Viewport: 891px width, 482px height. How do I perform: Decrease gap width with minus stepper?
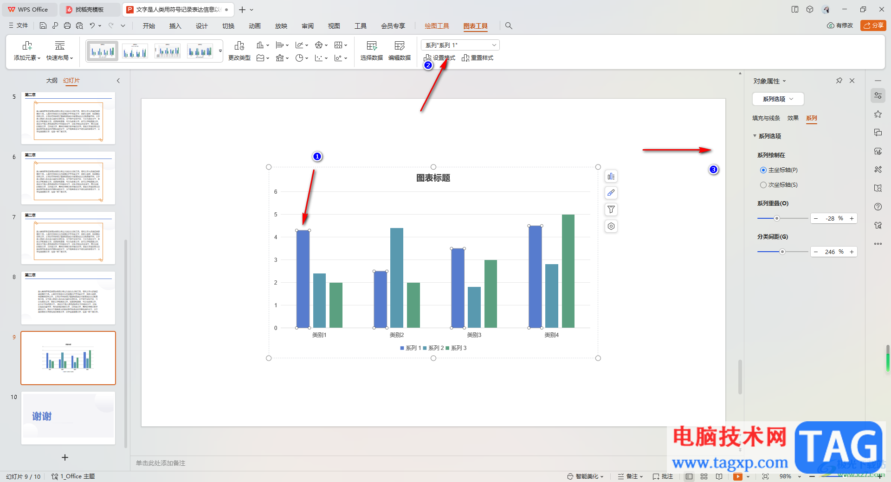point(816,252)
